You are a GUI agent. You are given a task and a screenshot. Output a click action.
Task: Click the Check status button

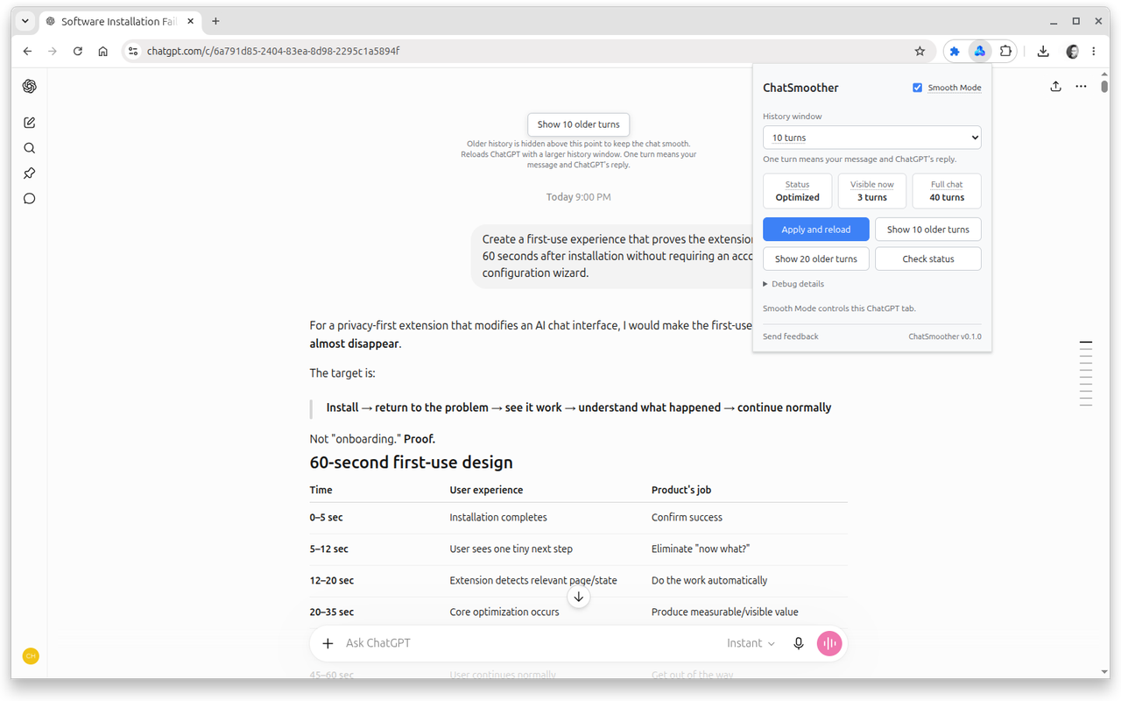(x=927, y=258)
